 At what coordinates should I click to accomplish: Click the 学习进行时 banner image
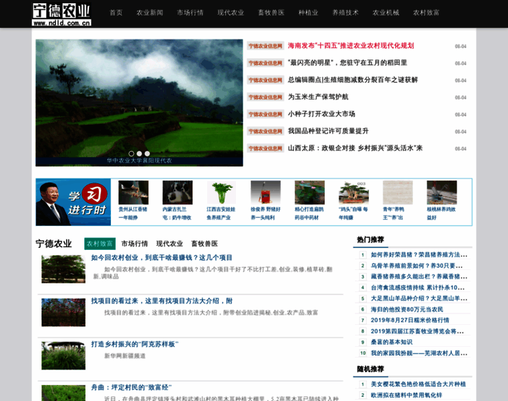click(x=74, y=202)
